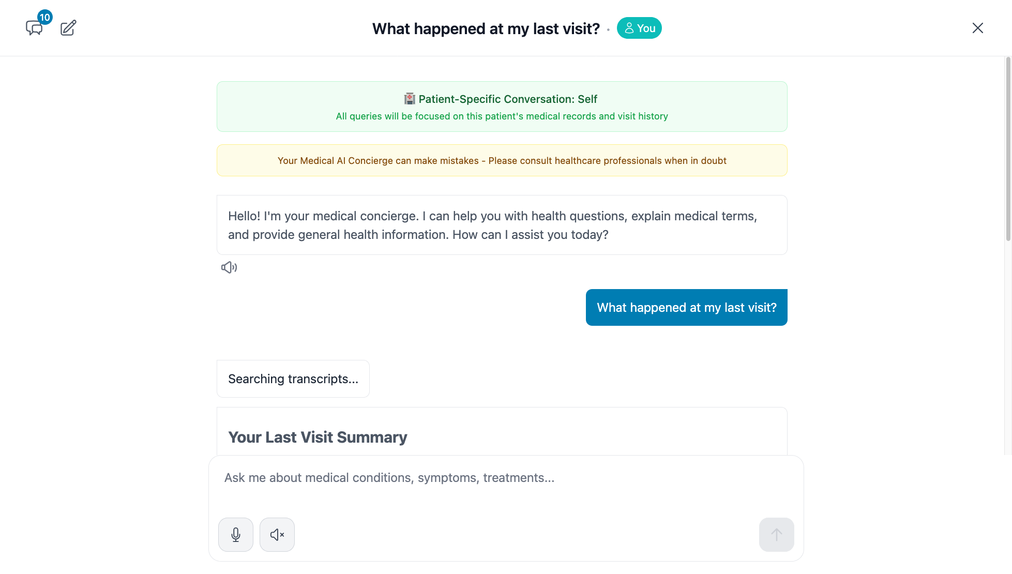This screenshot has width=1012, height=574.
Task: Click the person icon in You badge
Action: [x=629, y=28]
